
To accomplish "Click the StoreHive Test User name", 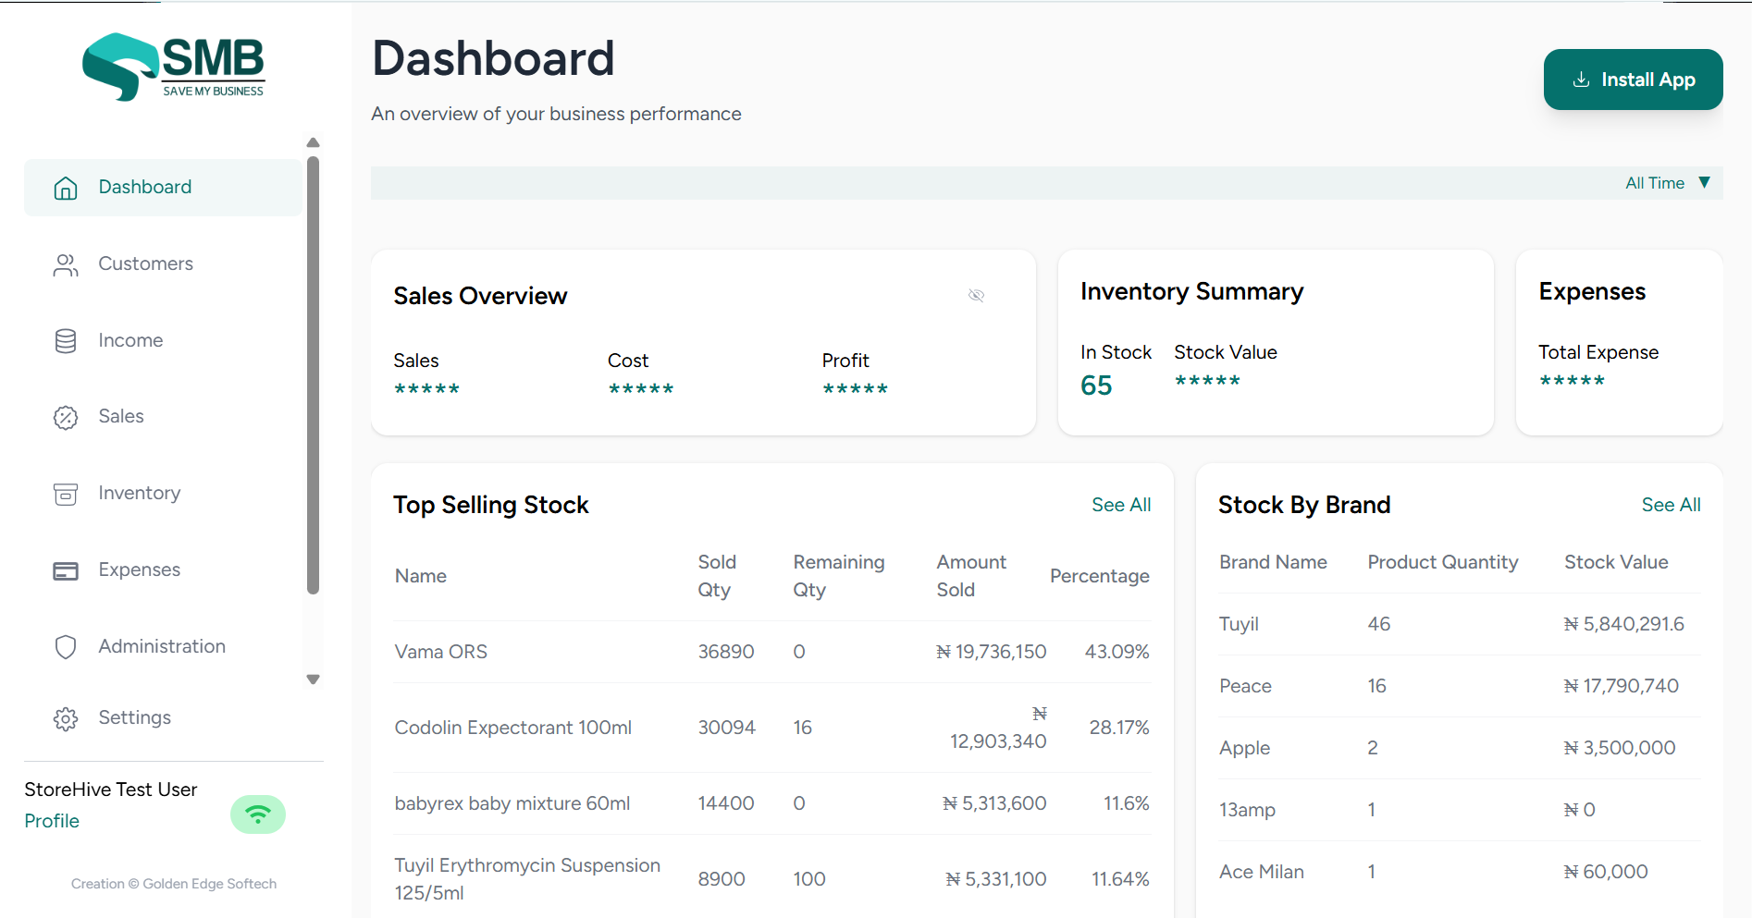I will click(111, 789).
